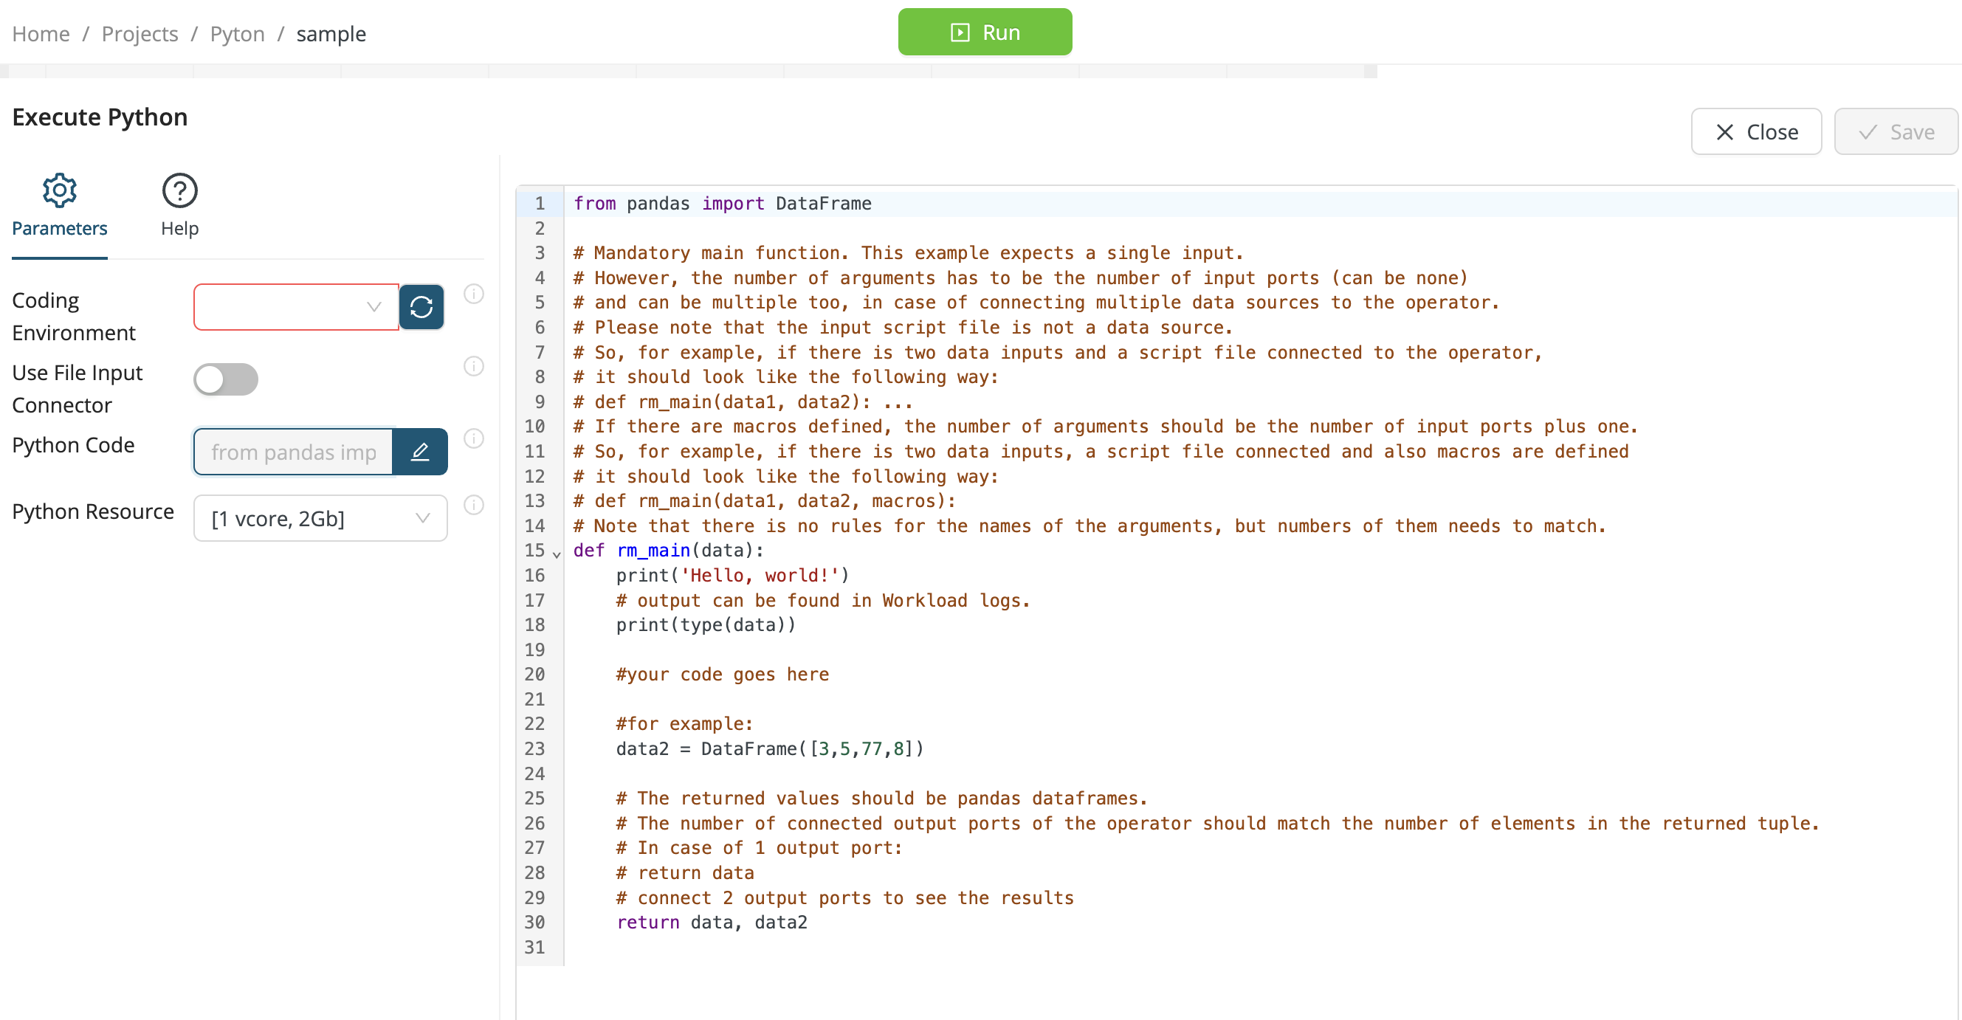
Task: Click the '#your code goes here' comment
Action: pos(722,674)
